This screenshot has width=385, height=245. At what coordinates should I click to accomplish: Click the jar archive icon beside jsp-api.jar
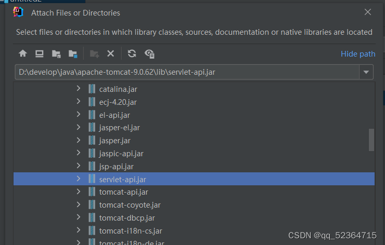92,166
